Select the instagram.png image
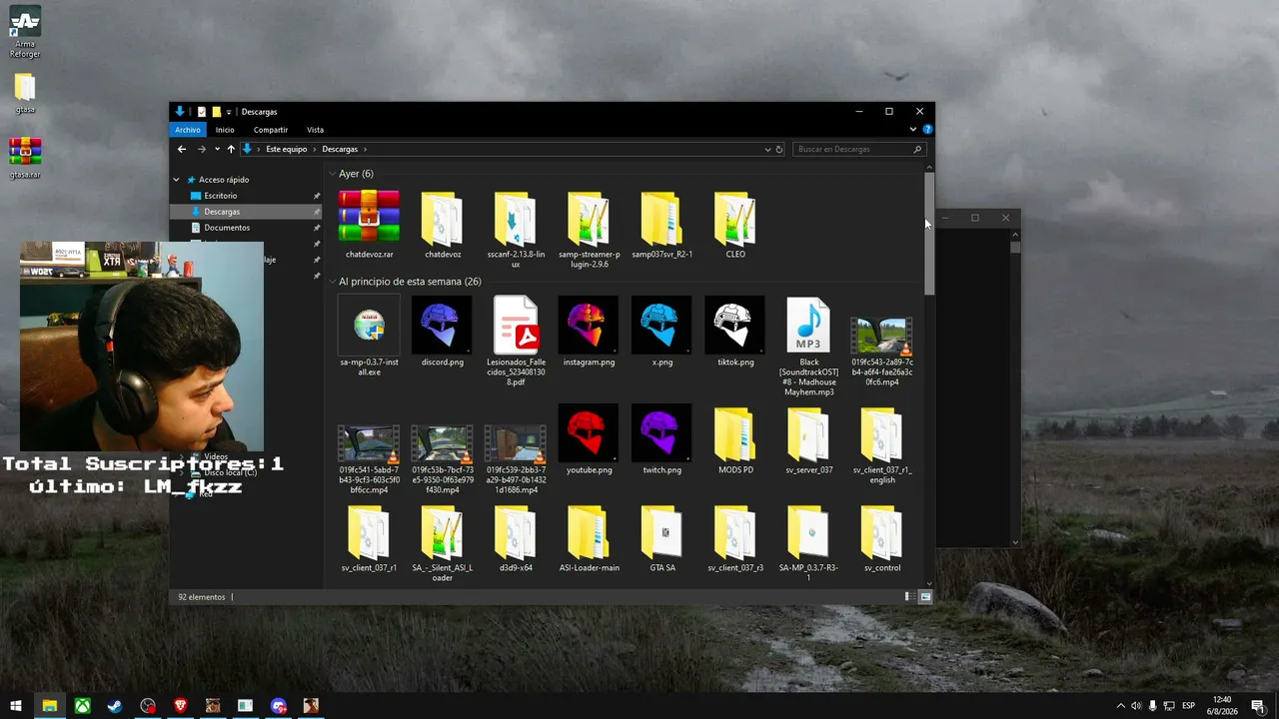1279x719 pixels. click(x=589, y=332)
